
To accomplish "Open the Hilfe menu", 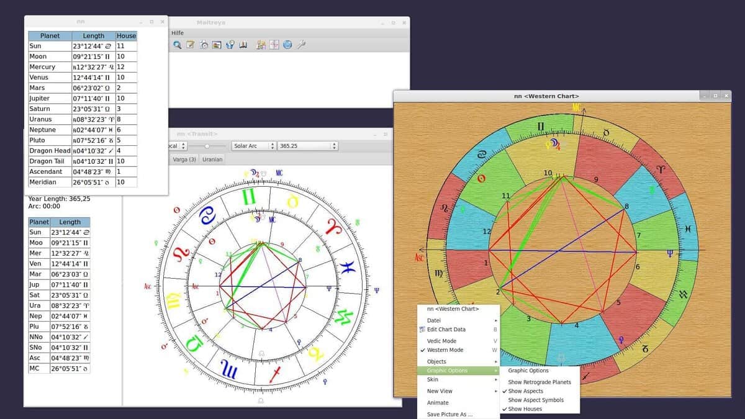I will (x=178, y=32).
